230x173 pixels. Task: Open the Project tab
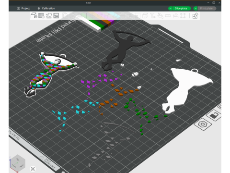coord(23,8)
